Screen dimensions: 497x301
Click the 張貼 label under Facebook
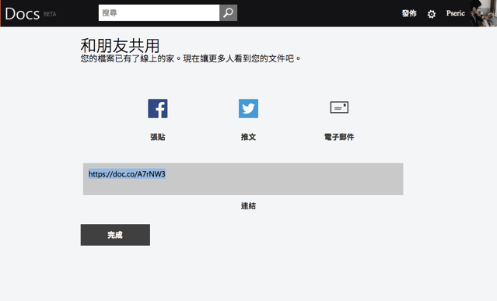[x=158, y=137]
